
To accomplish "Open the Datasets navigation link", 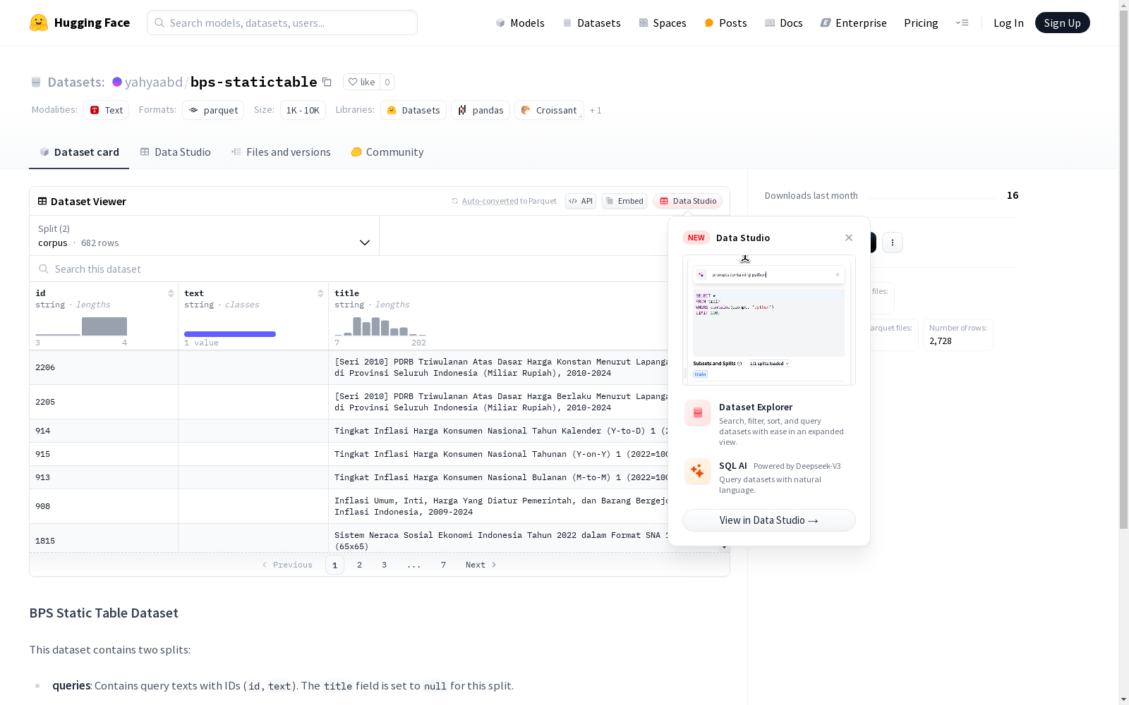I will click(x=591, y=23).
